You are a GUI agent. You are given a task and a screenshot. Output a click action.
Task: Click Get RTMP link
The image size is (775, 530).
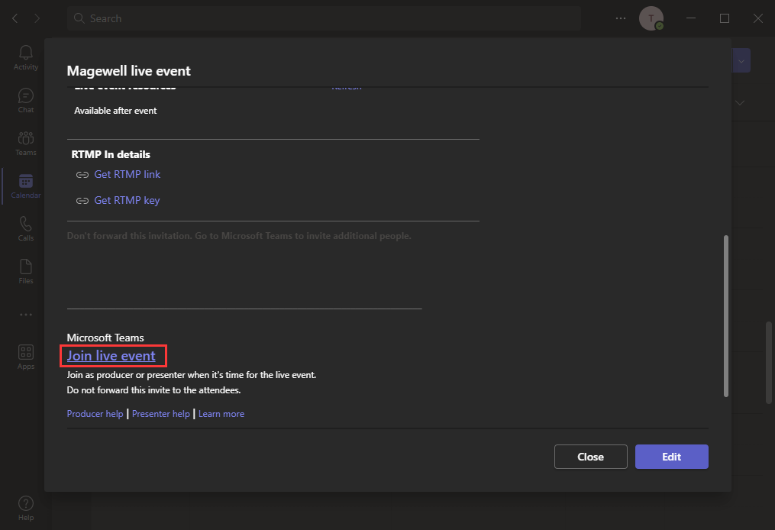pos(127,175)
